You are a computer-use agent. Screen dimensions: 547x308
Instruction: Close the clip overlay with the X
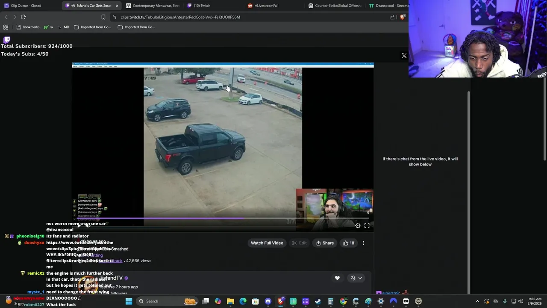[404, 56]
